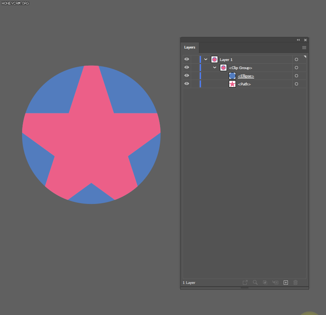
Task: Select the <Path> row name
Action: [x=244, y=84]
